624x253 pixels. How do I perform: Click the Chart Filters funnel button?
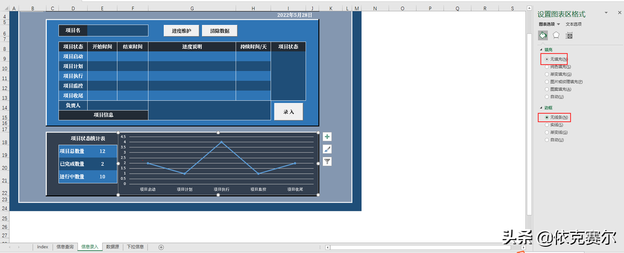click(x=327, y=162)
